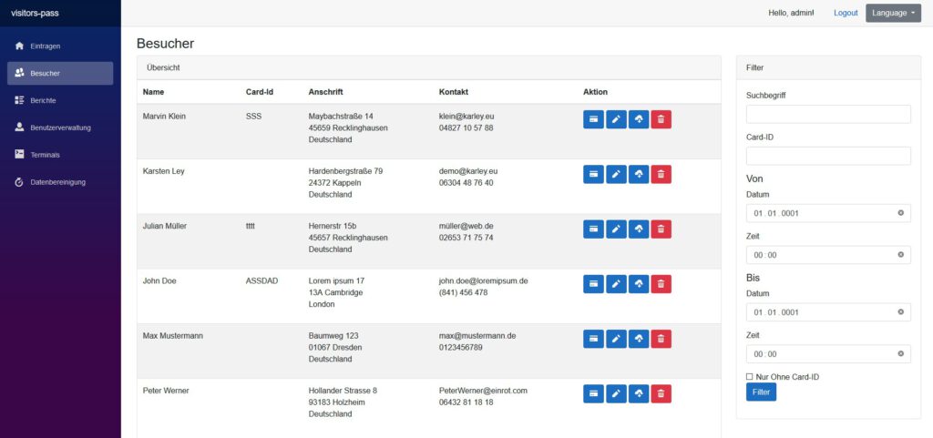The image size is (933, 438).
Task: Open card button for Julian Müller
Action: (593, 229)
